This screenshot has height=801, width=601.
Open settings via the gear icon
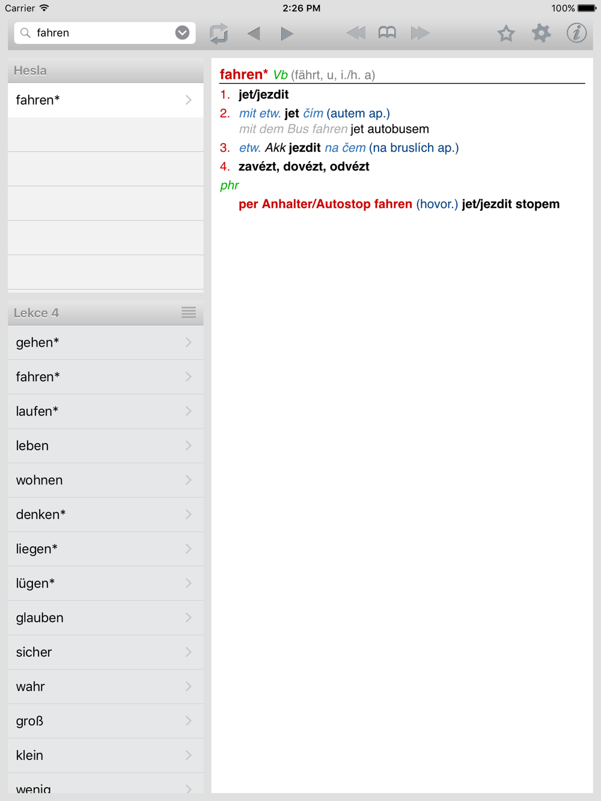541,33
